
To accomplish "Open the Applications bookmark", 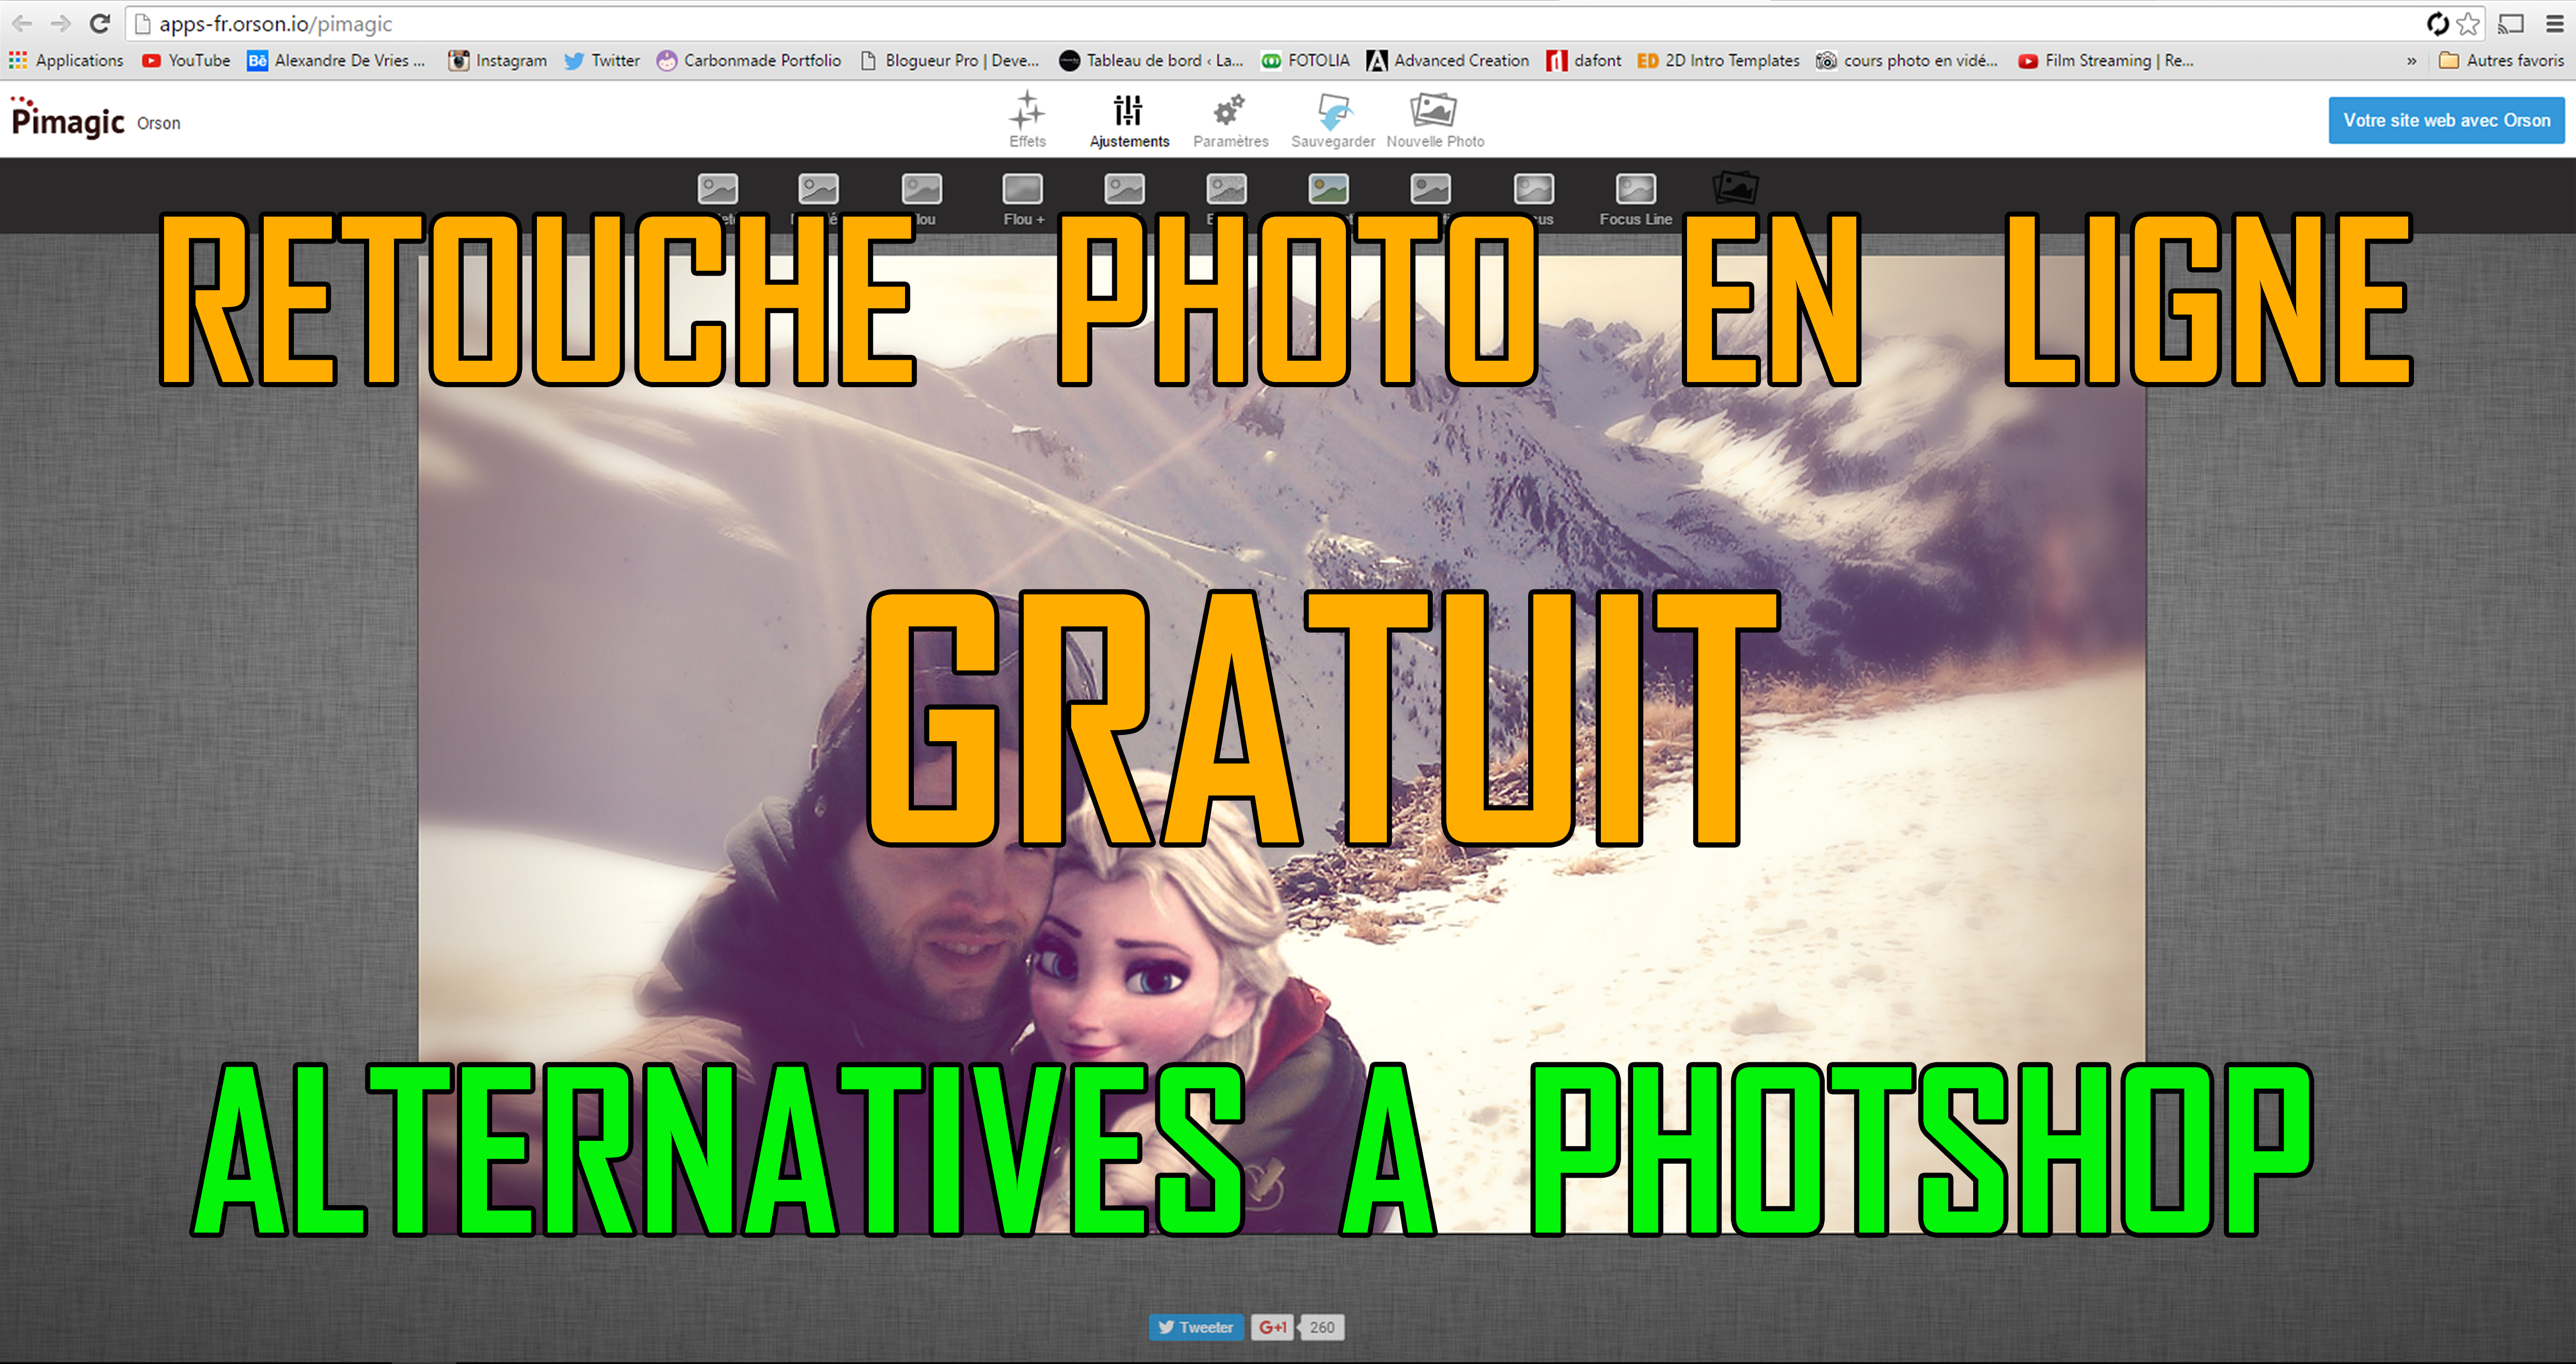I will tap(66, 60).
